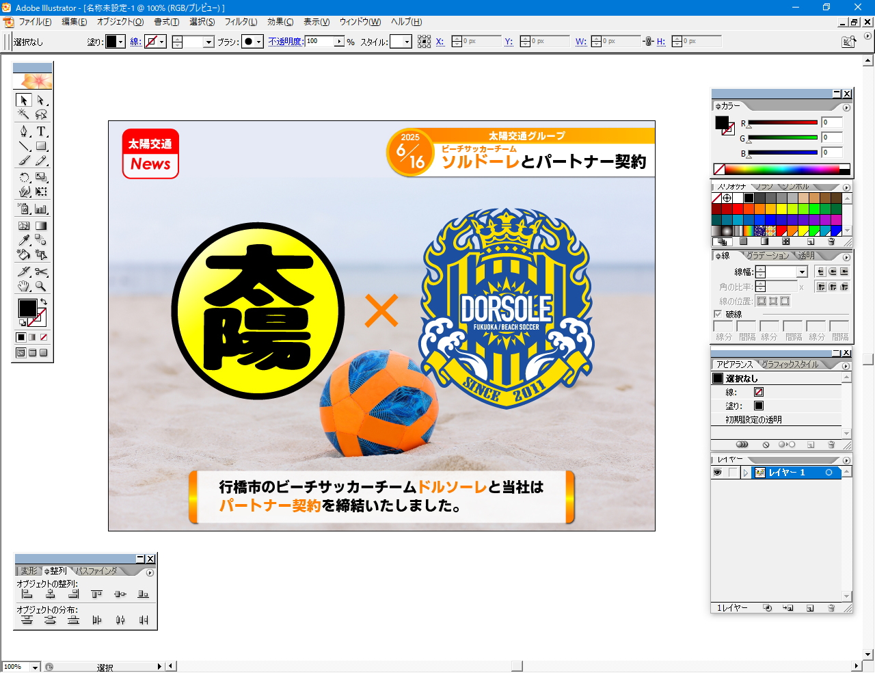This screenshot has height=673, width=875.
Task: Open the 効果(C) menu
Action: 280,22
